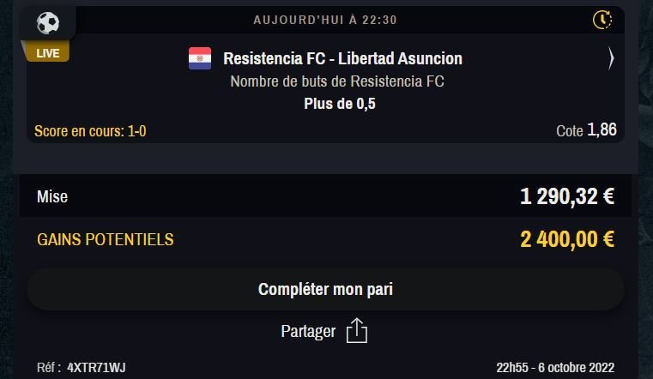Click the Mise amount 1 290,32 €
Viewport: 653px width, 379px height.
coord(567,196)
